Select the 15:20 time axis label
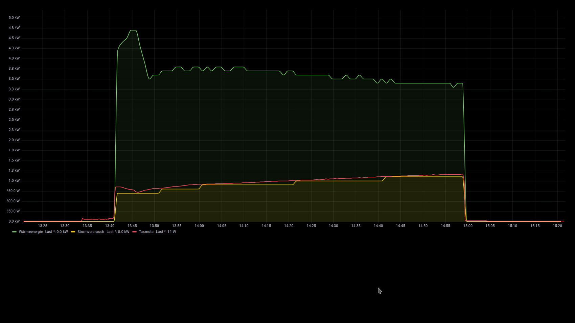The image size is (575, 323). coord(557,226)
